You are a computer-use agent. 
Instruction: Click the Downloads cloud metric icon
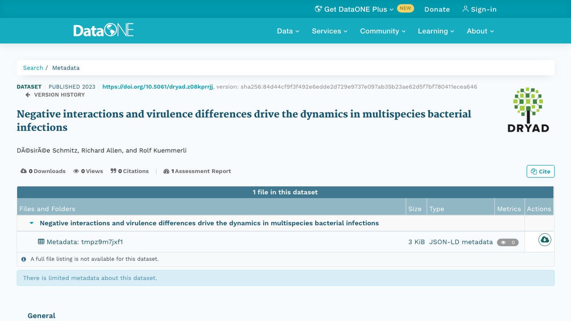pos(24,171)
